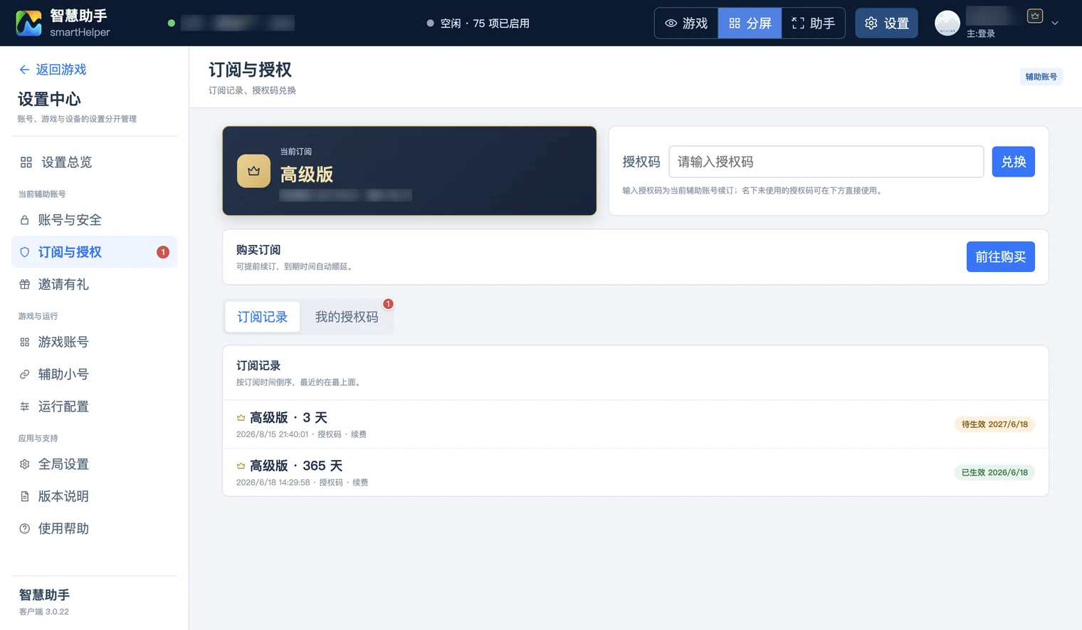Click the help icon for 使用帮助
The width and height of the screenshot is (1082, 630).
point(25,528)
